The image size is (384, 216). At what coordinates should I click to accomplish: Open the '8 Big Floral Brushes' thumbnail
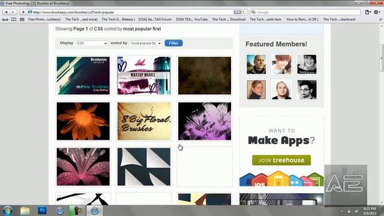pyautogui.click(x=144, y=121)
